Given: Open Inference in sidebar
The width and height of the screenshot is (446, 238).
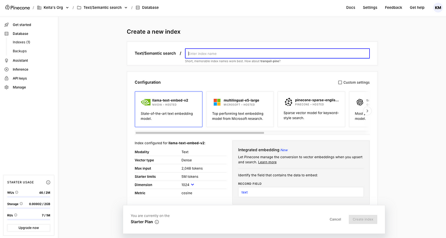Looking at the screenshot, I should (x=20, y=69).
